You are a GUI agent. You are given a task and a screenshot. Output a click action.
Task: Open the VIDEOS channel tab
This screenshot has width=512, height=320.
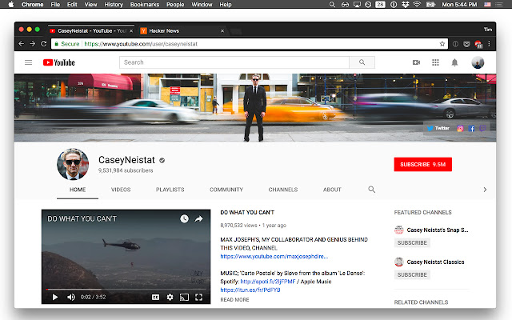121,190
